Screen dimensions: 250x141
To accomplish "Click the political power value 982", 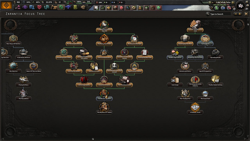I will [18, 2].
